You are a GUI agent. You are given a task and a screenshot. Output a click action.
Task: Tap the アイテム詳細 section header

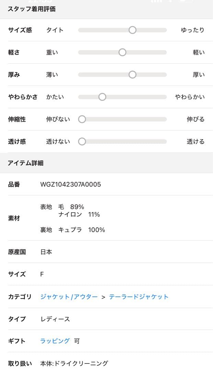[25, 163]
